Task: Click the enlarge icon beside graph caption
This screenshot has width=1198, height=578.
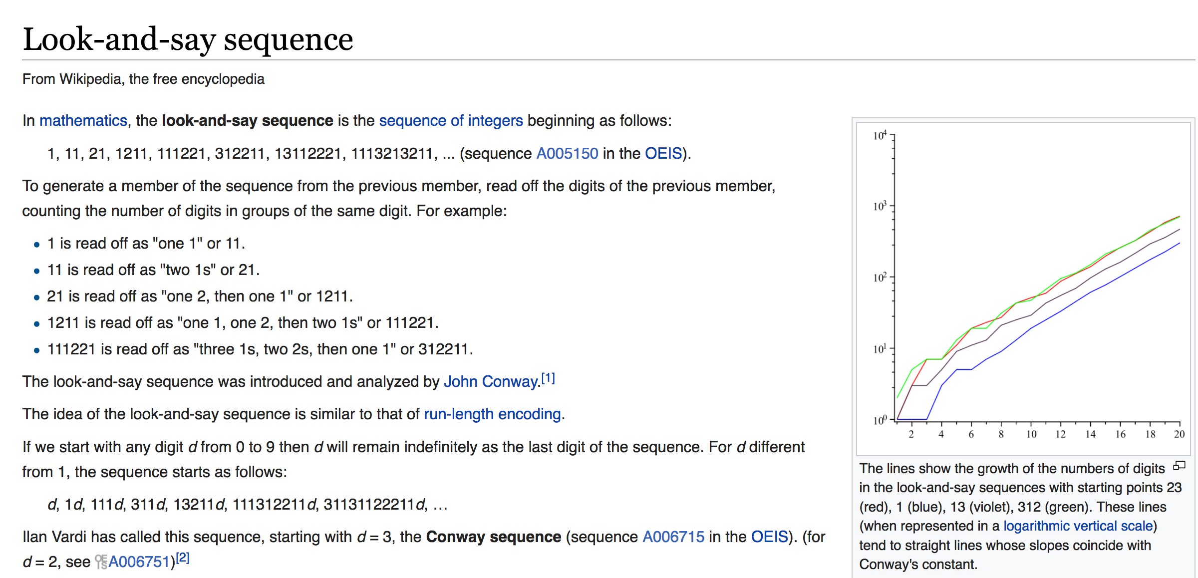Action: pyautogui.click(x=1179, y=466)
